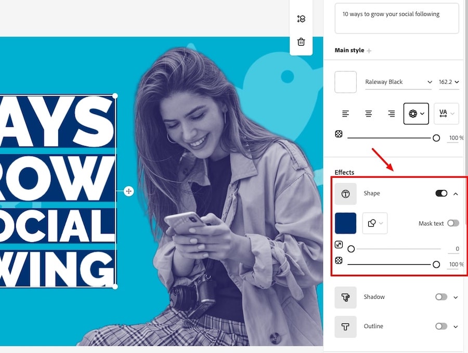Image resolution: width=468 pixels, height=353 pixels.
Task: Open the Raleway Black font dropdown
Action: (x=398, y=82)
